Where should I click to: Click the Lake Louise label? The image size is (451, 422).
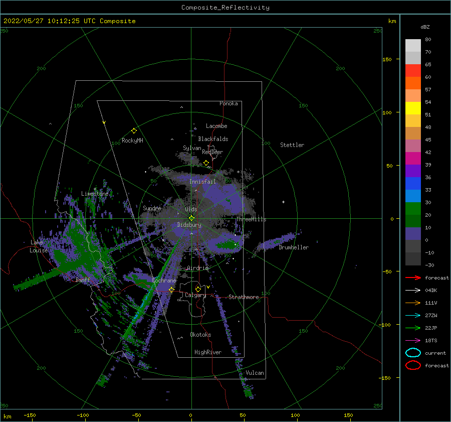(39, 246)
